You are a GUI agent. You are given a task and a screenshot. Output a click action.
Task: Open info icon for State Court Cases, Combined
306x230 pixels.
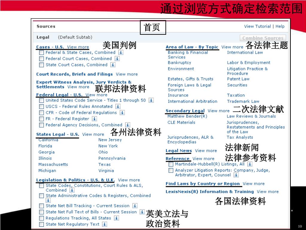[113, 65]
